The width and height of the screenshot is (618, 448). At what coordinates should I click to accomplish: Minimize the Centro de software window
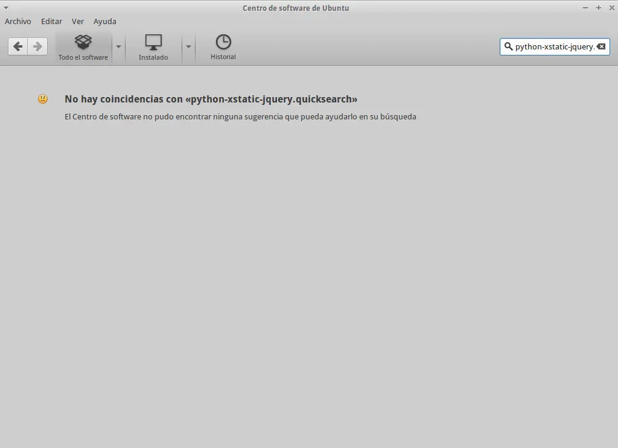pos(585,8)
